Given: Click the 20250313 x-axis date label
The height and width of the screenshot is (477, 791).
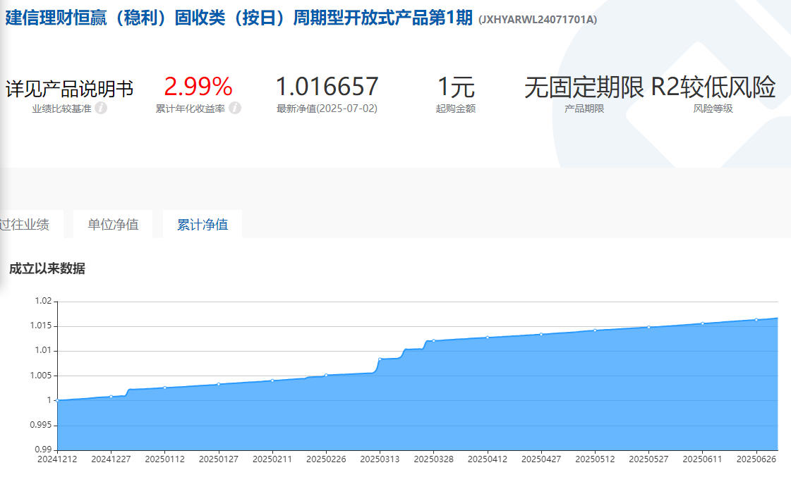Looking at the screenshot, I should click(x=380, y=459).
